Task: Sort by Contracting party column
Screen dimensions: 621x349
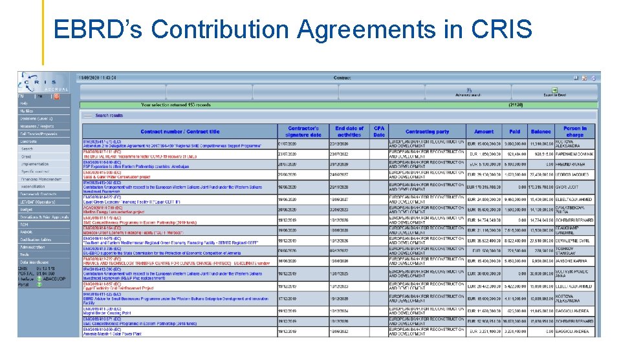Action: [x=428, y=131]
